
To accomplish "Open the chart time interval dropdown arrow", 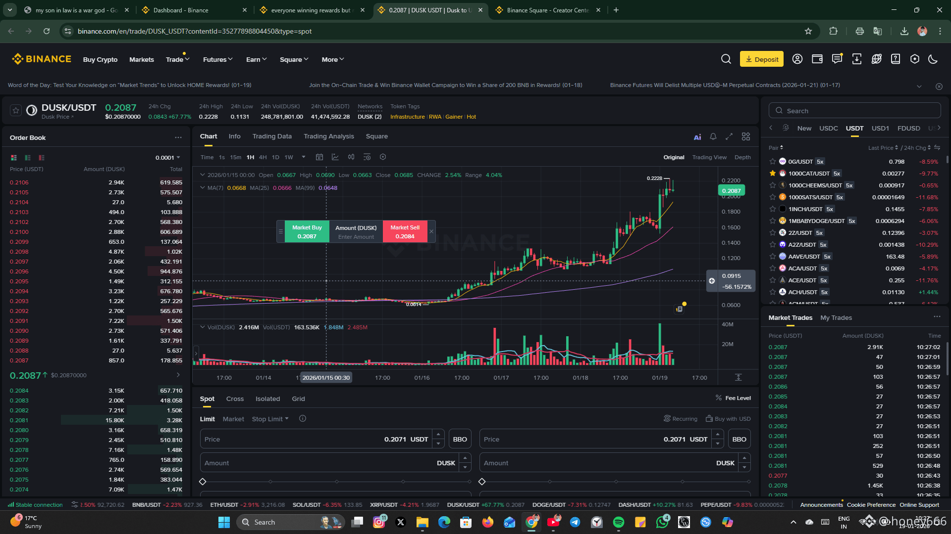I will point(304,157).
